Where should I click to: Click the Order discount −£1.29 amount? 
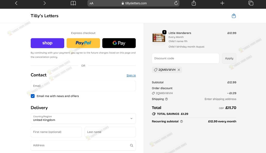[232, 93]
